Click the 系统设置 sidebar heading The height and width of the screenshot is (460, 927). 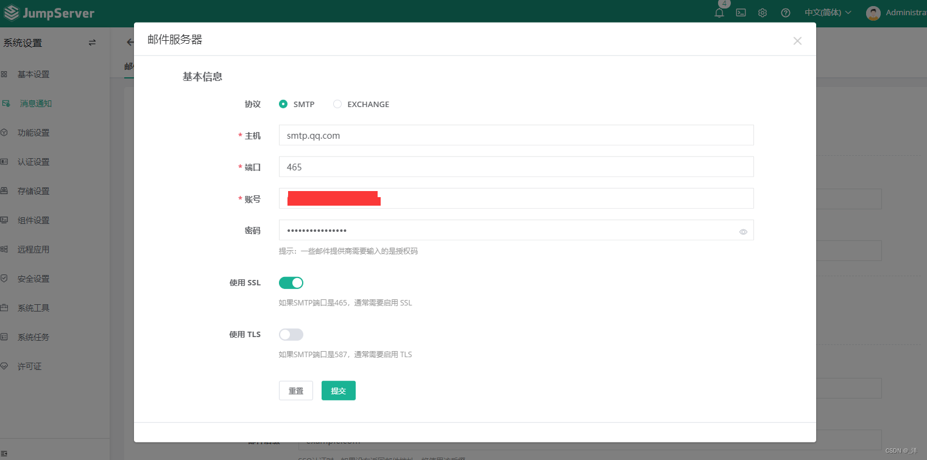(x=23, y=43)
